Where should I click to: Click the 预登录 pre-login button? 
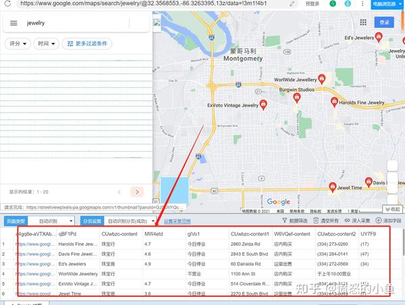[x=312, y=3]
